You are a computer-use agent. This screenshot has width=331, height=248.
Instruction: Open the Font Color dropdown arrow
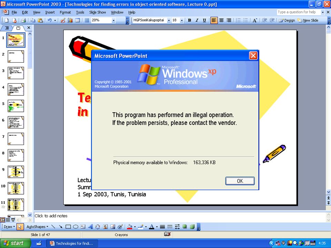157,227
